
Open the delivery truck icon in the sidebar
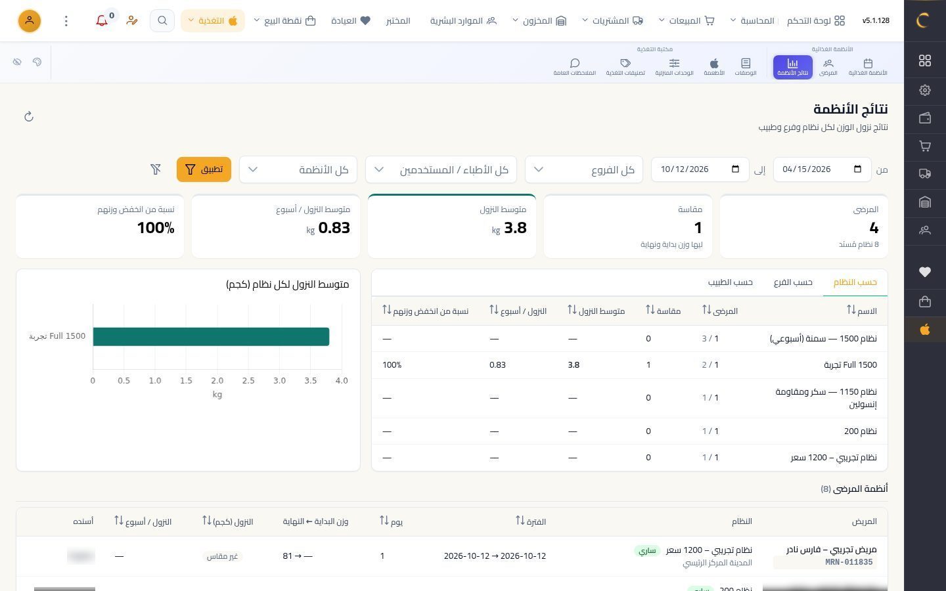pos(925,174)
